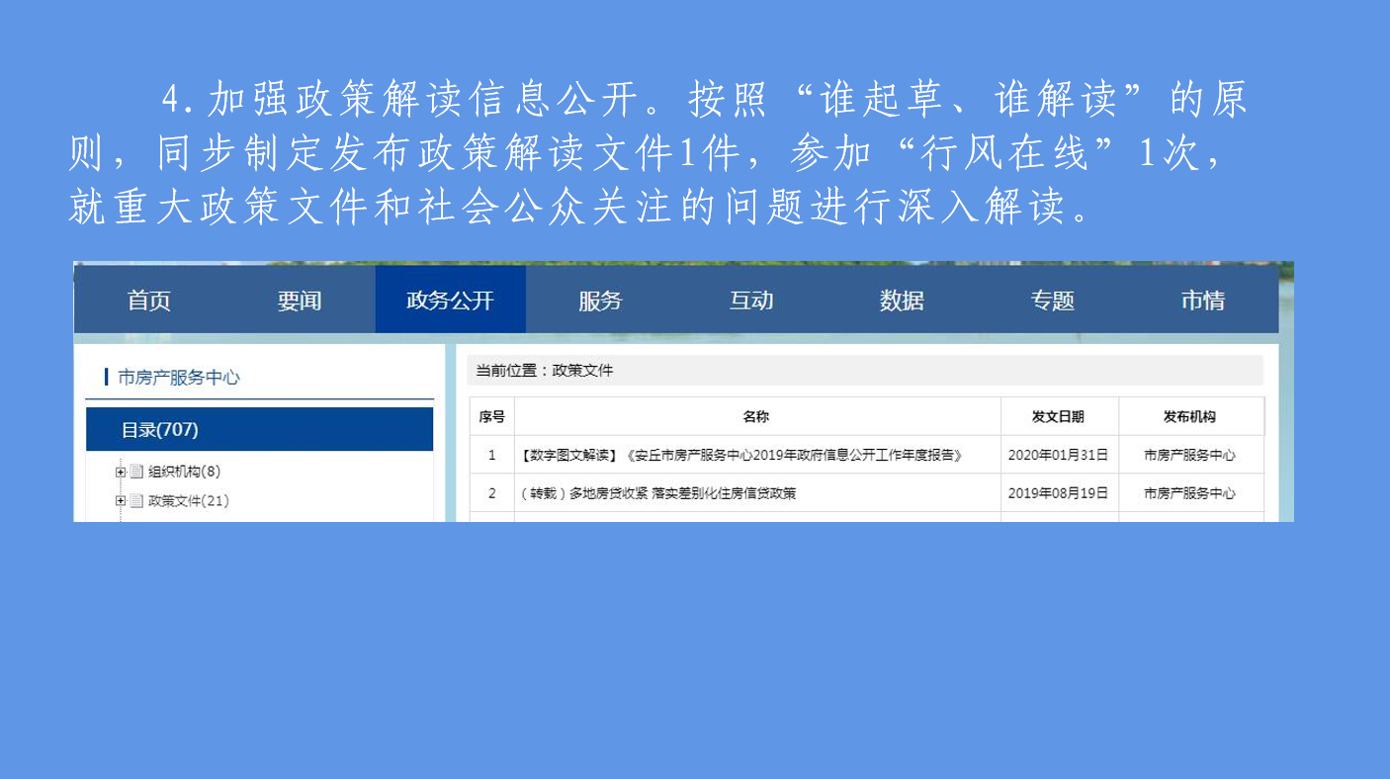Click 市房产服务中心 in the first table row
1390x779 pixels.
pyautogui.click(x=1189, y=456)
